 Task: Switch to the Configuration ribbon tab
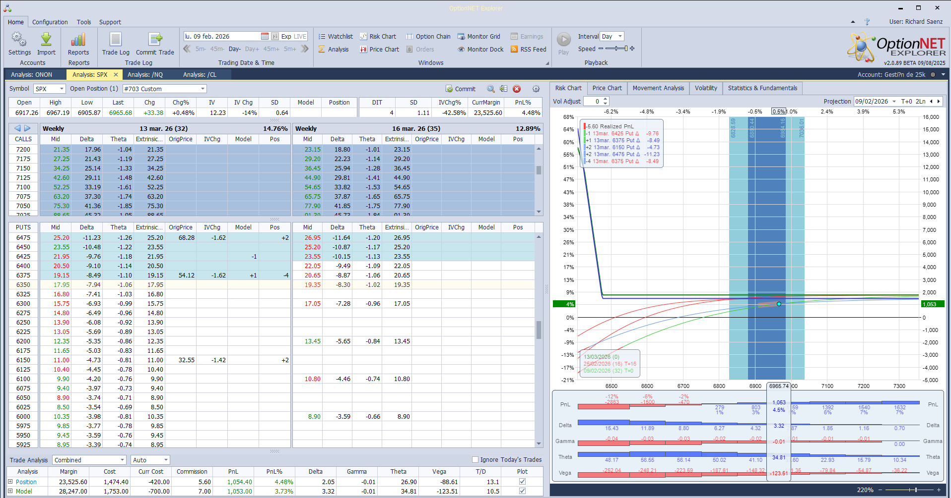[50, 22]
